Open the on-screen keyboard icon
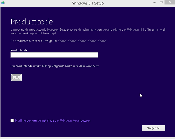This screenshot has height=139, width=175. click(16, 77)
